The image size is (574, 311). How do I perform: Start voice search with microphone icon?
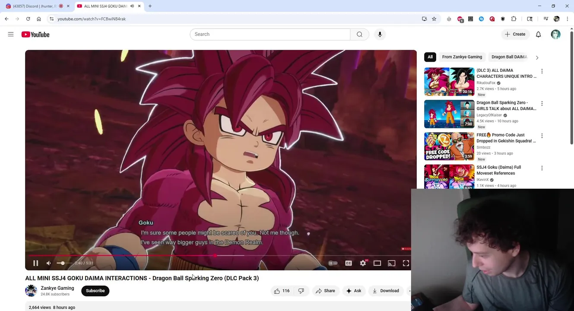(380, 34)
